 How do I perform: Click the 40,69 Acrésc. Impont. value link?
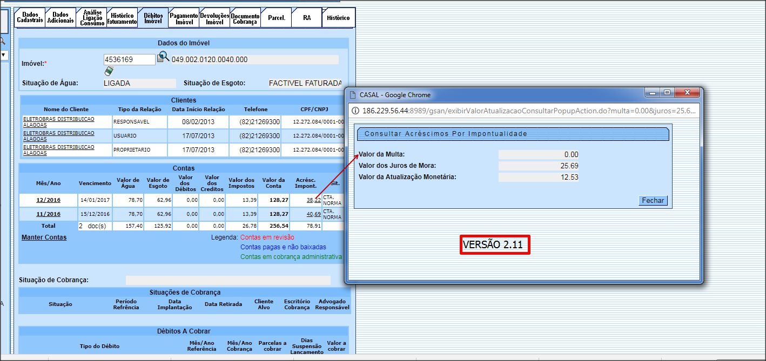pos(313,214)
